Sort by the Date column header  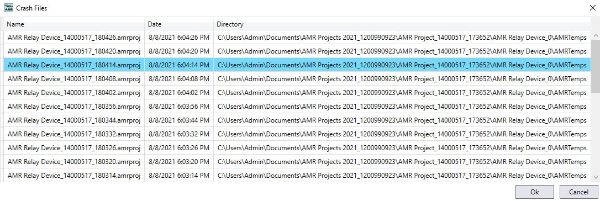(x=179, y=24)
